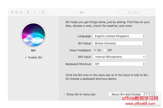Toggle Show Siri in menu bar

coord(64,94)
